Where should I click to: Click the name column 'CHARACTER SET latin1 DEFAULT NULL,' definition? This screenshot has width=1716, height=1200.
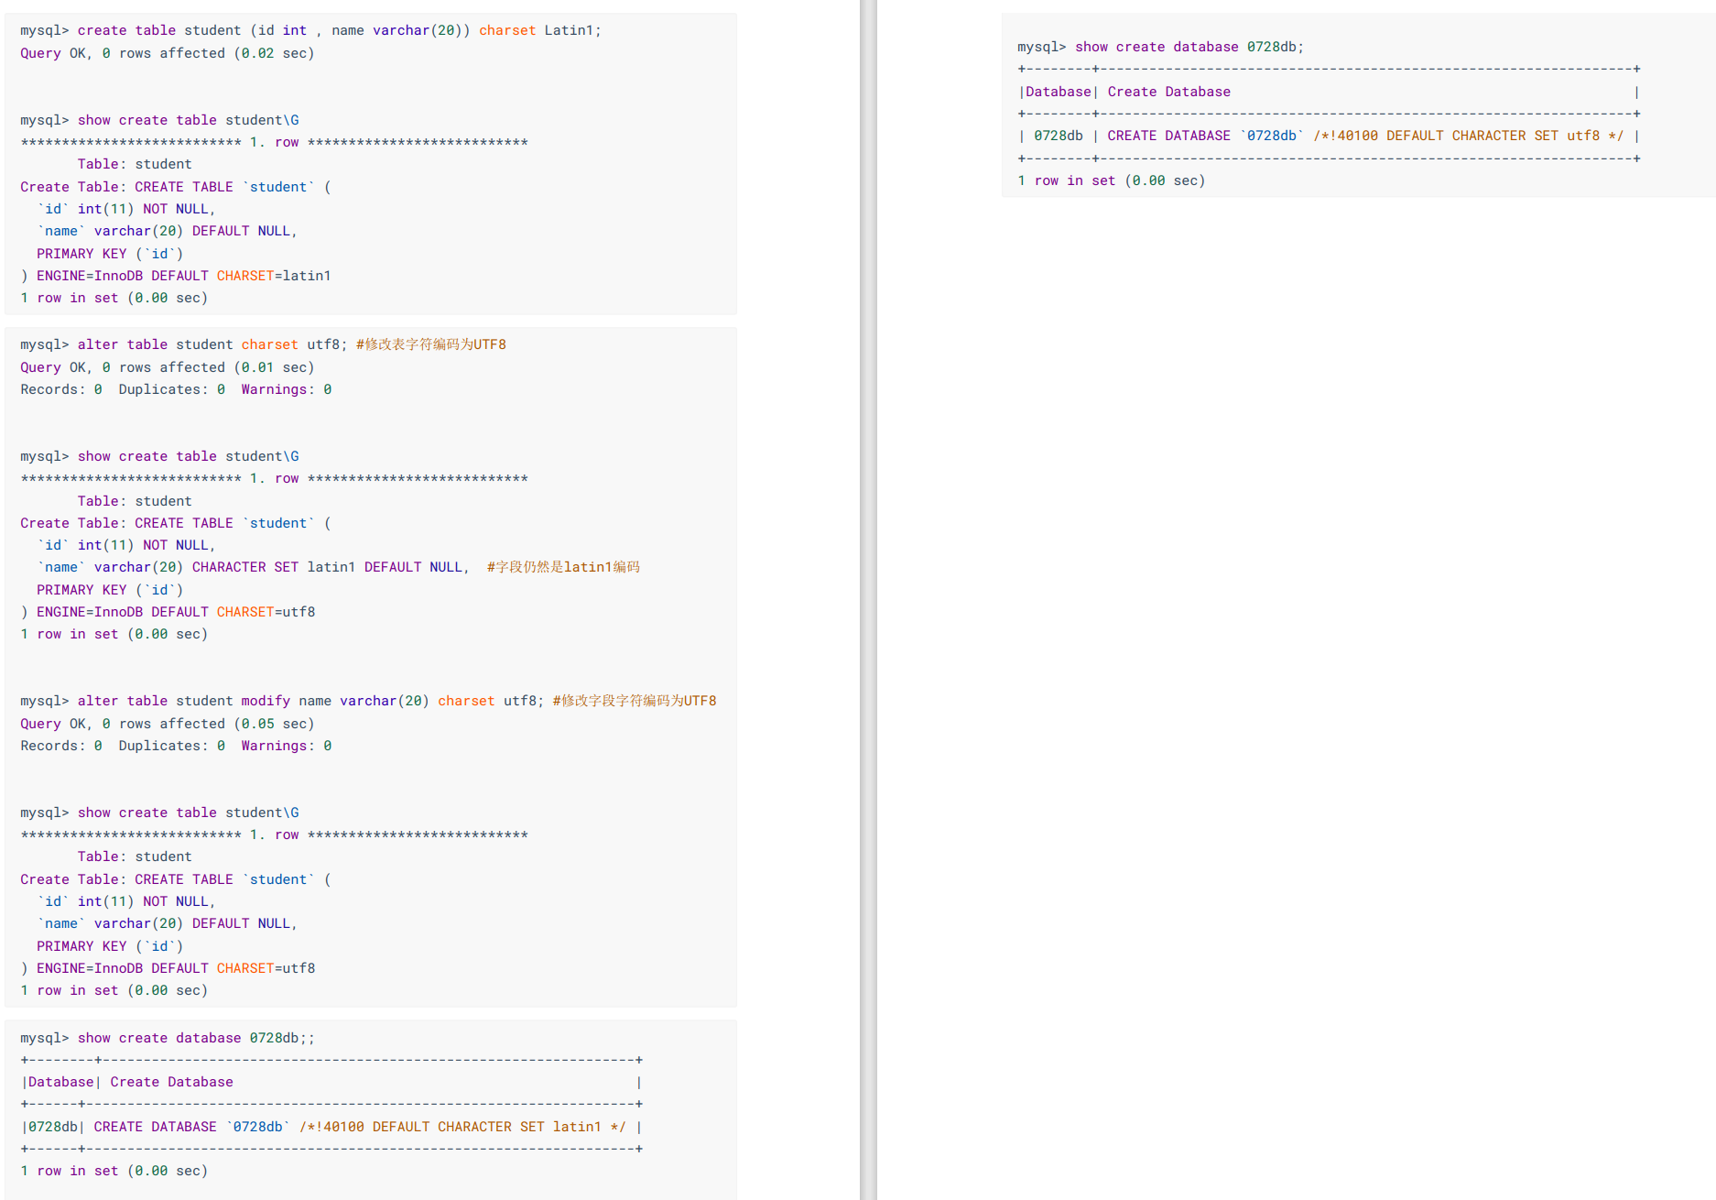pos(254,567)
